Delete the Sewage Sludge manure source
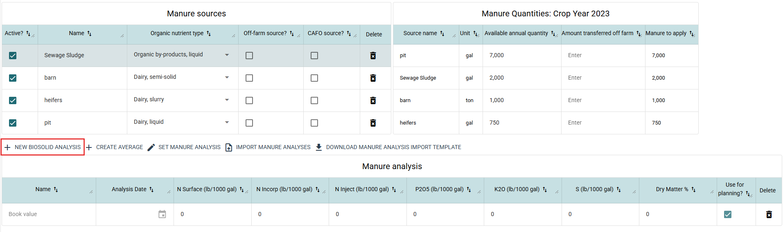This screenshot has height=232, width=783. click(373, 56)
